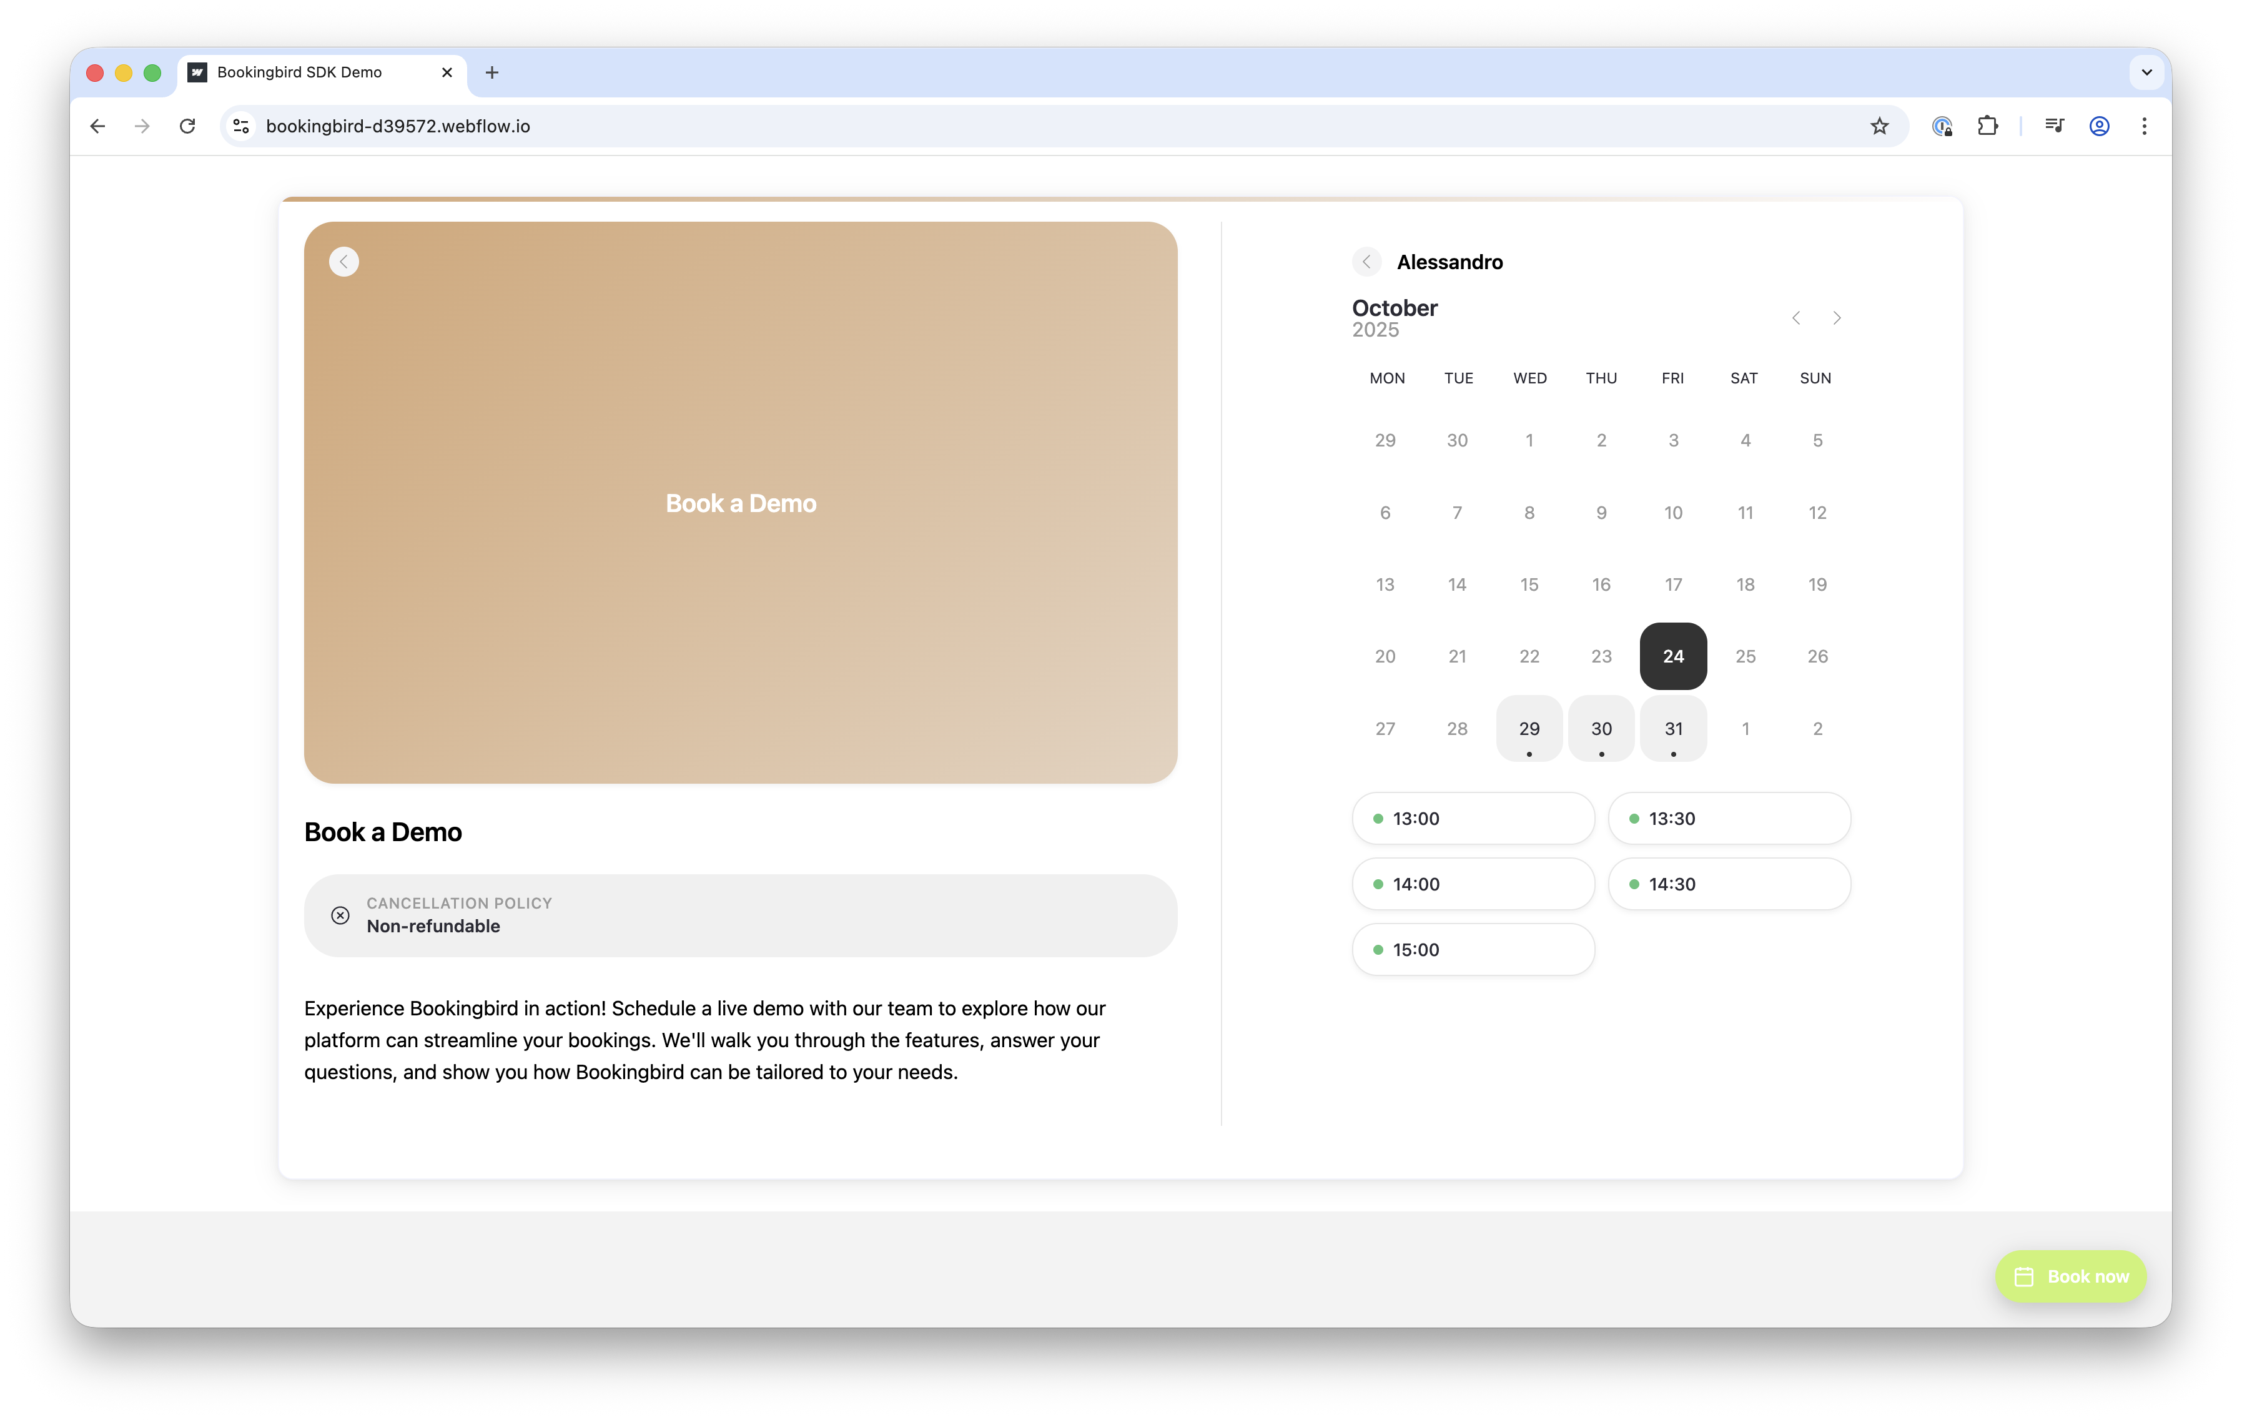Pick the 15:00 time slot

pyautogui.click(x=1472, y=950)
